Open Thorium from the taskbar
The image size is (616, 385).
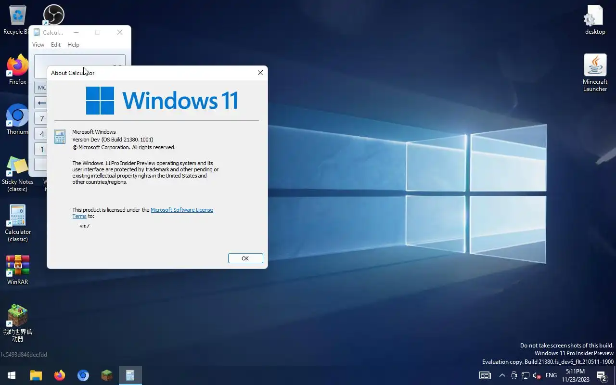(83, 375)
